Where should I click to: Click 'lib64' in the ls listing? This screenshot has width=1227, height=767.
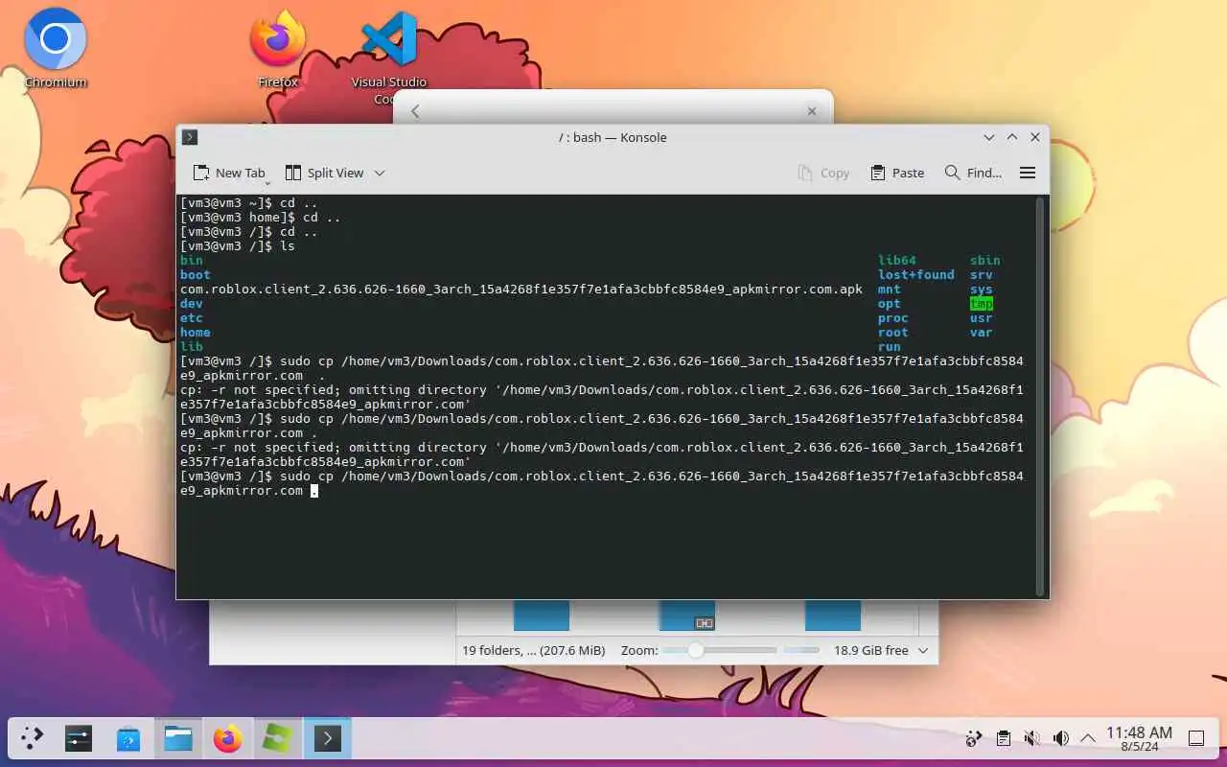tap(896, 261)
